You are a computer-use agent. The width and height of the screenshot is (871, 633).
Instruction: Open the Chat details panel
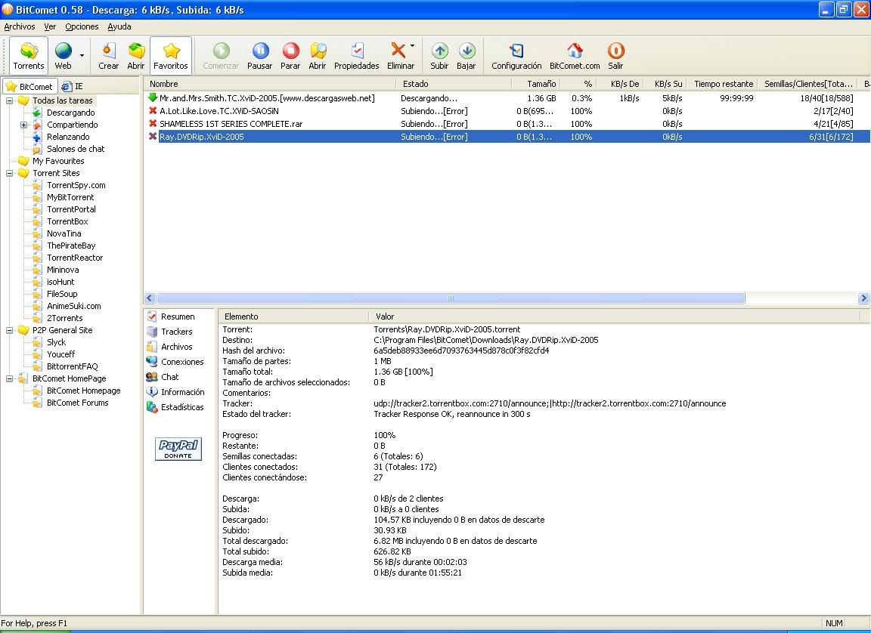[x=170, y=377]
